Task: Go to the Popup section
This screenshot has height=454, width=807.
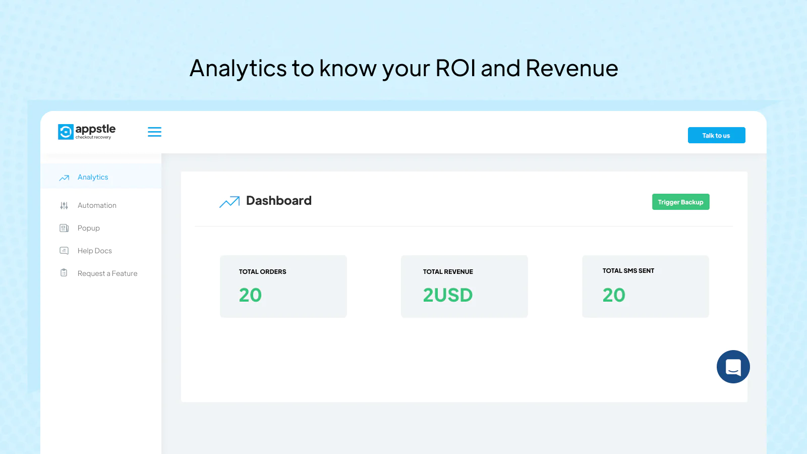Action: 89,228
